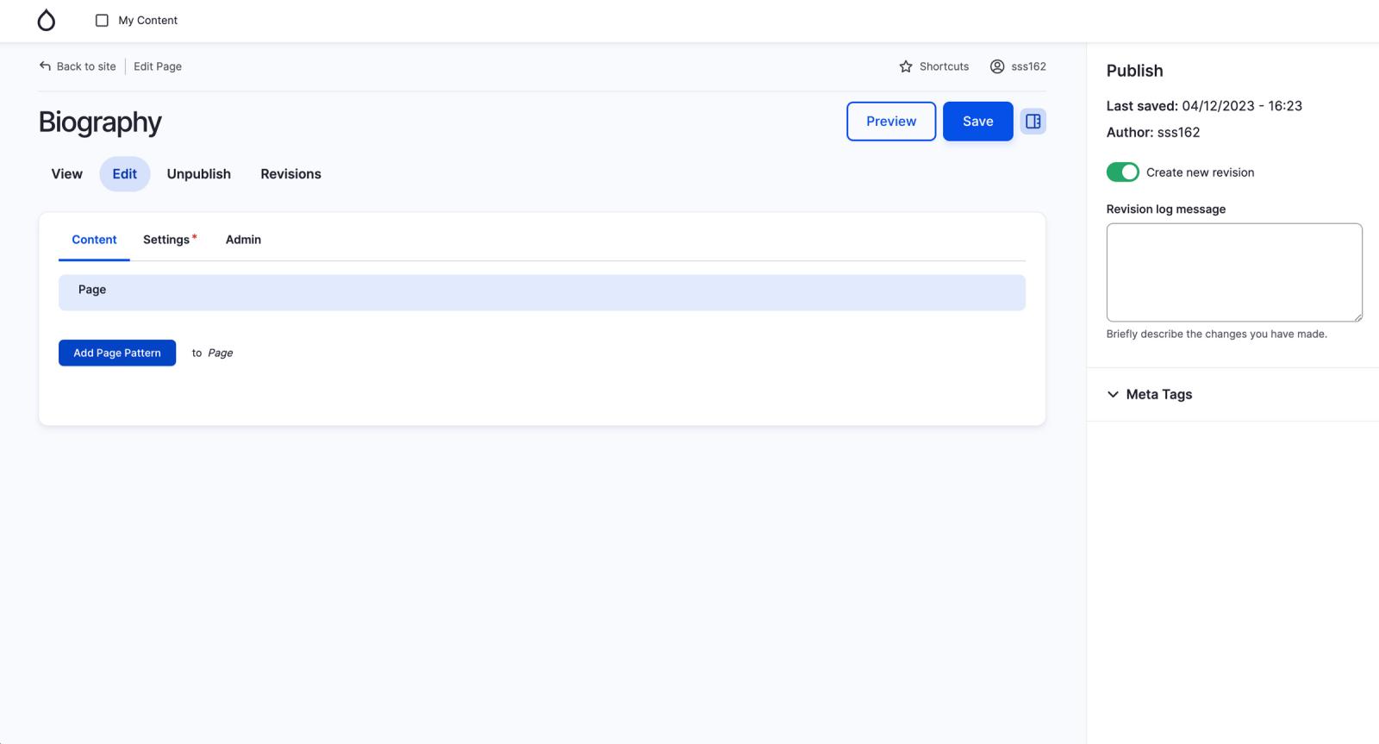
Task: Toggle the sidebar panel icon button
Action: [x=1033, y=122]
